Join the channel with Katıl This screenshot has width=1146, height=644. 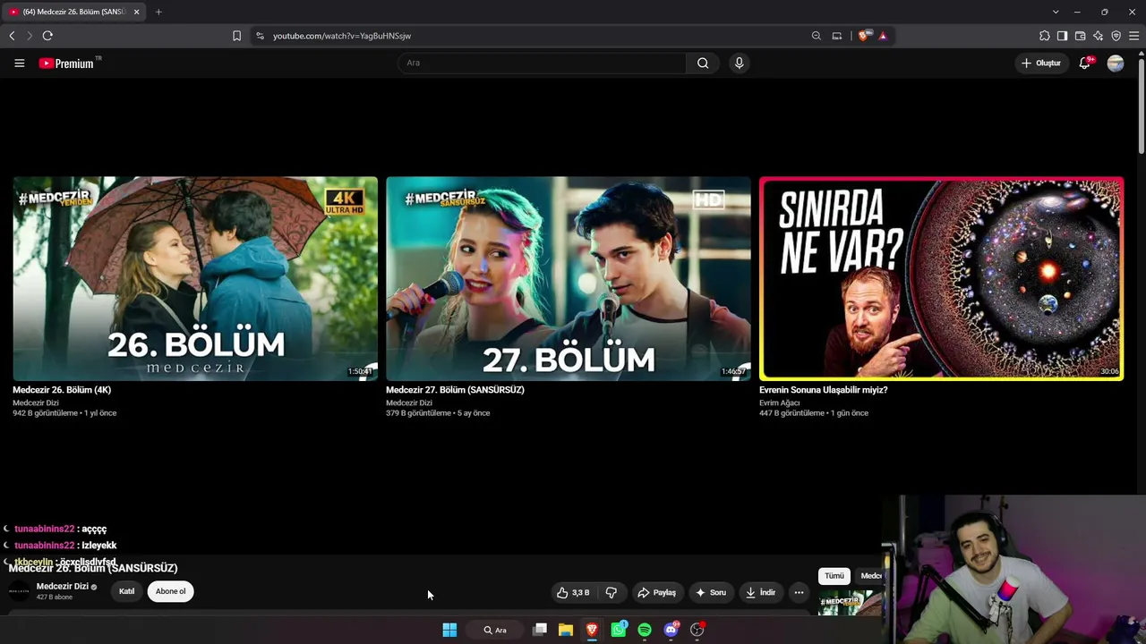(127, 591)
